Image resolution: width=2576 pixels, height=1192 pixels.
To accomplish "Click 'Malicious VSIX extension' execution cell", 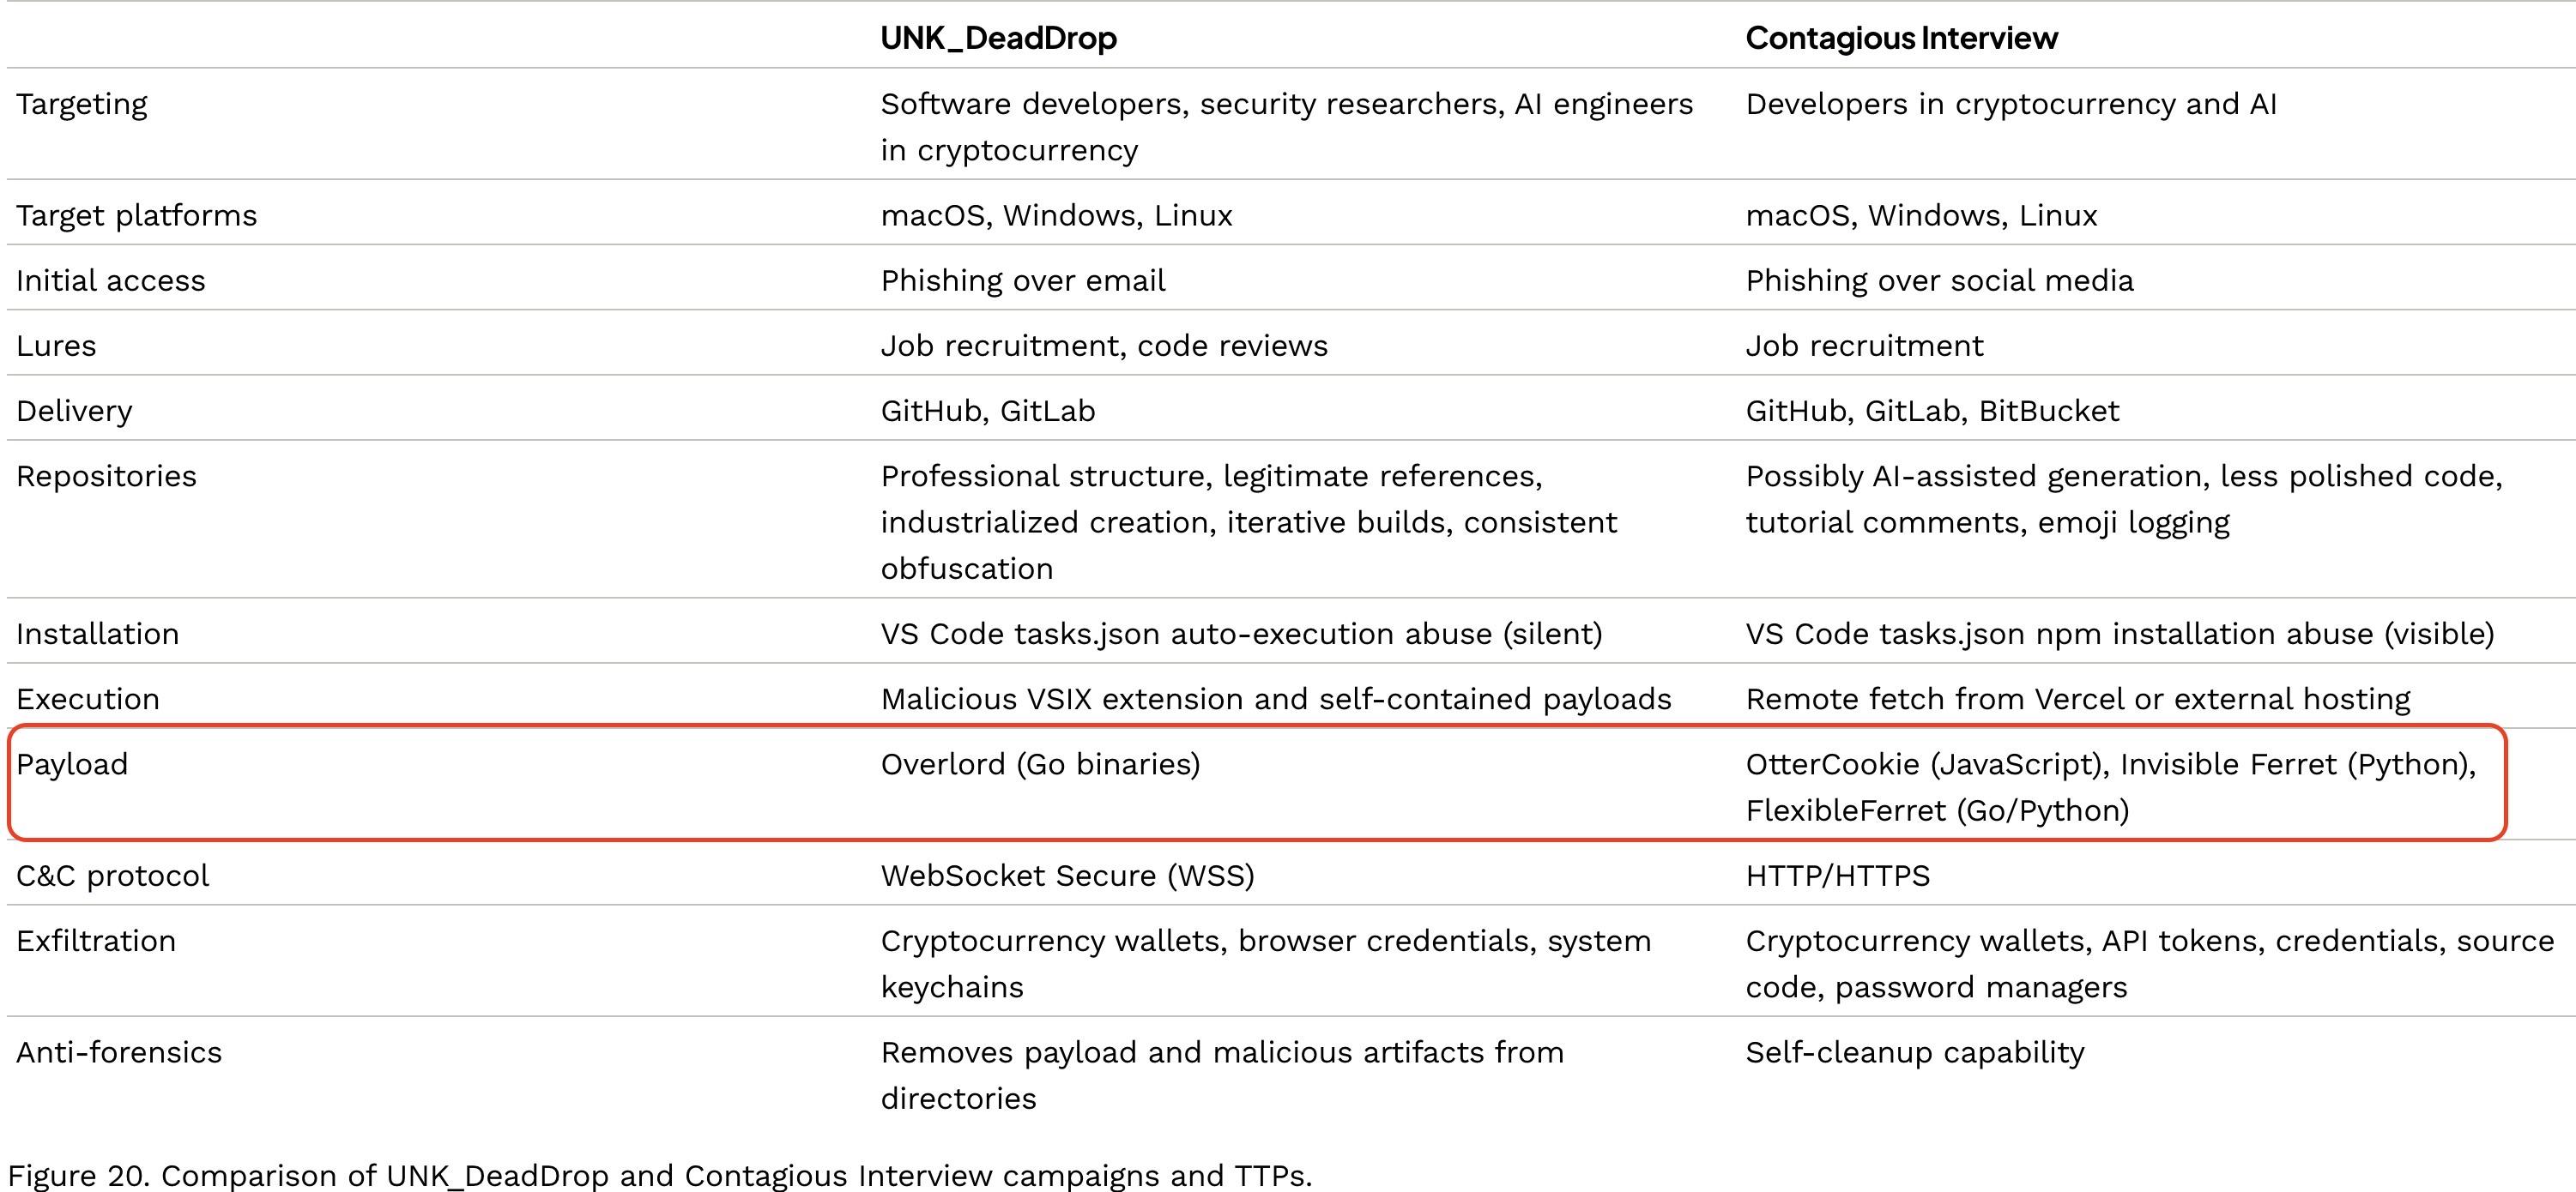I will point(1276,698).
